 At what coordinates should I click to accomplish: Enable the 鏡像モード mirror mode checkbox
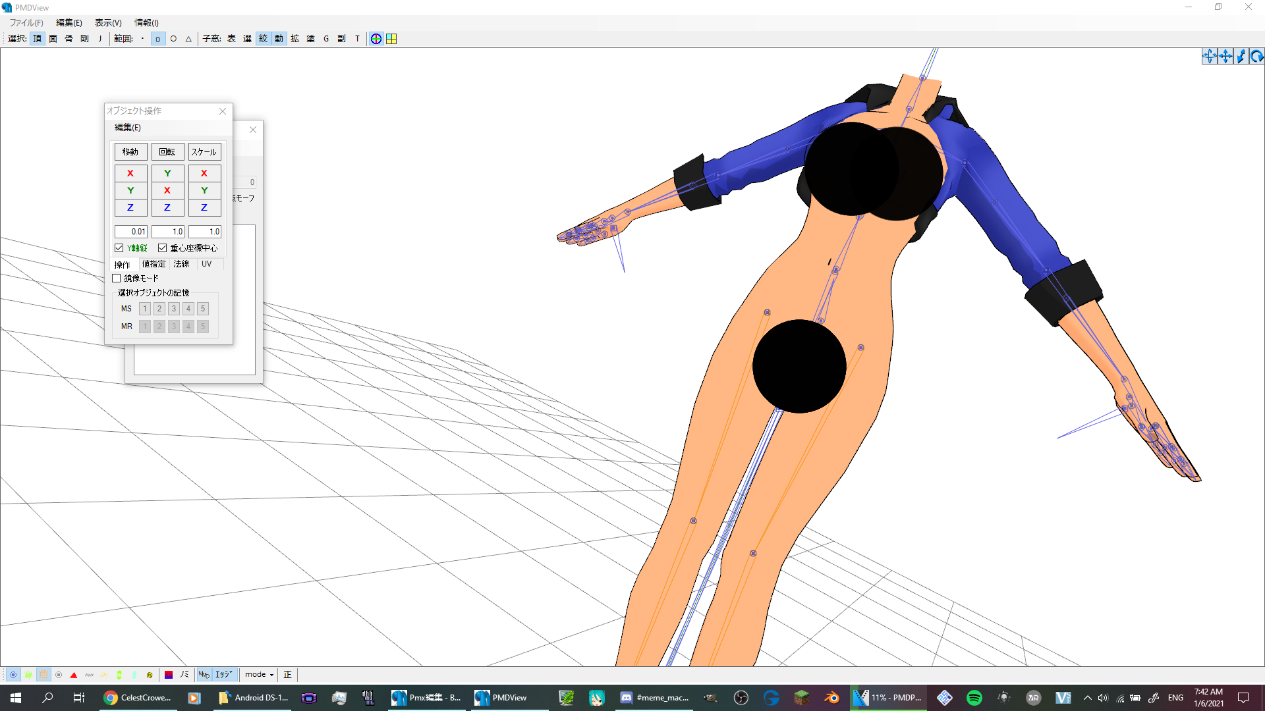tap(117, 278)
